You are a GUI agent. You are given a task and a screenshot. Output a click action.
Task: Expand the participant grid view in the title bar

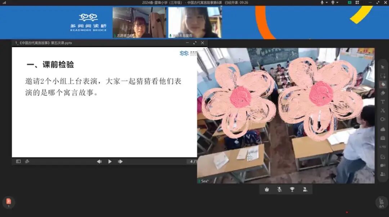point(357,3)
